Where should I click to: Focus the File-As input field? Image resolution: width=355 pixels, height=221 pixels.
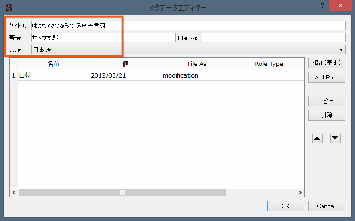pos(273,38)
